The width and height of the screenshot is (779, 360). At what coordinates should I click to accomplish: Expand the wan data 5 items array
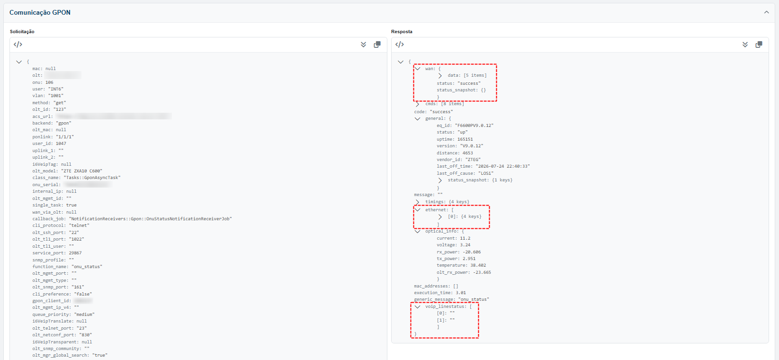(x=440, y=76)
